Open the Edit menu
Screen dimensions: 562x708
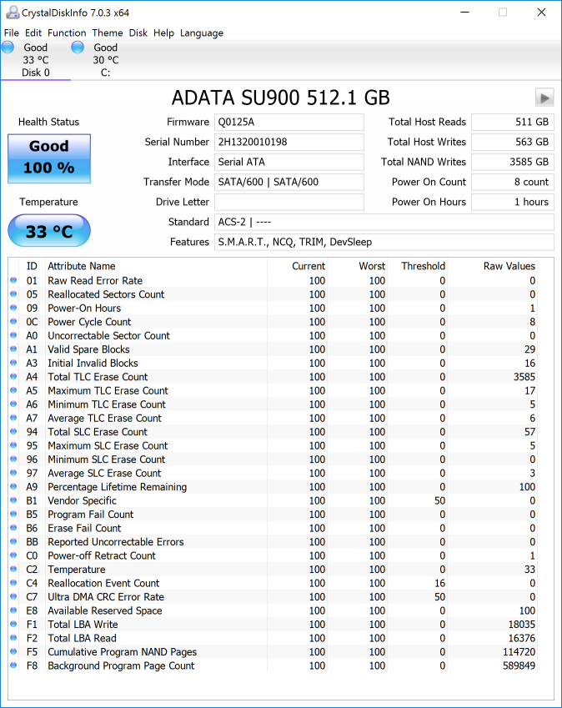33,33
